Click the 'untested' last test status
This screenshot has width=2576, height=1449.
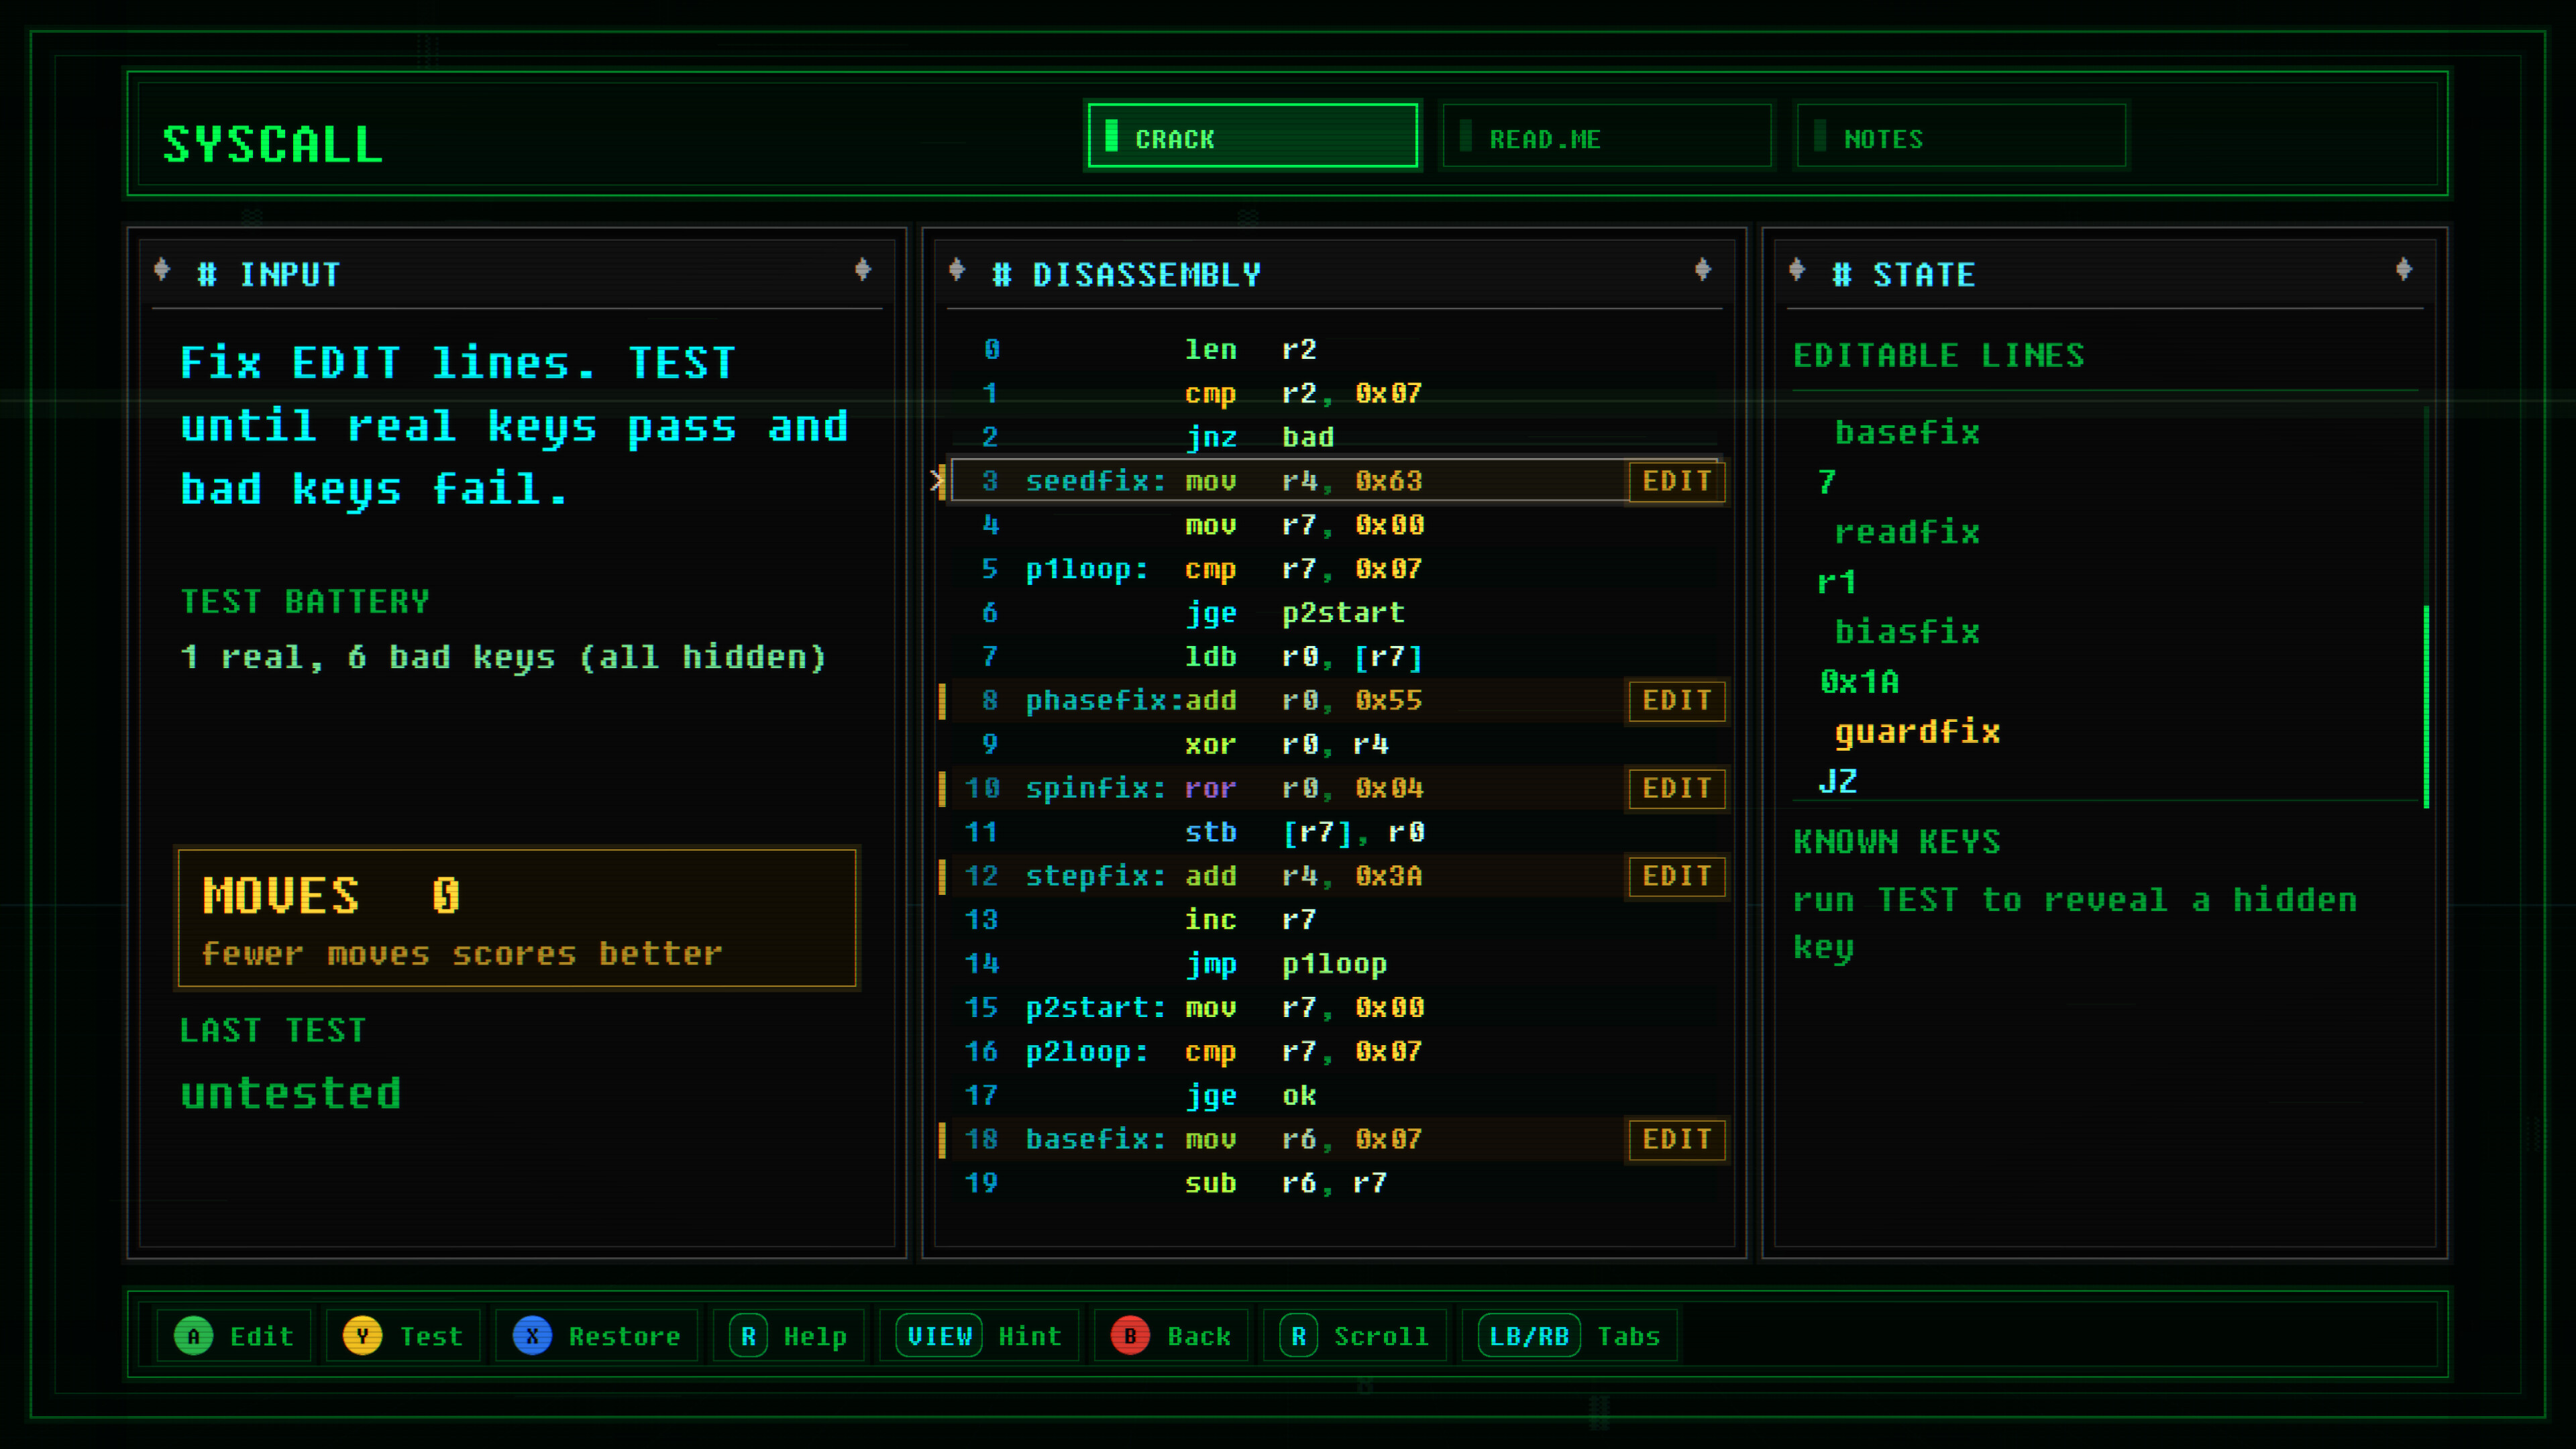coord(291,1093)
